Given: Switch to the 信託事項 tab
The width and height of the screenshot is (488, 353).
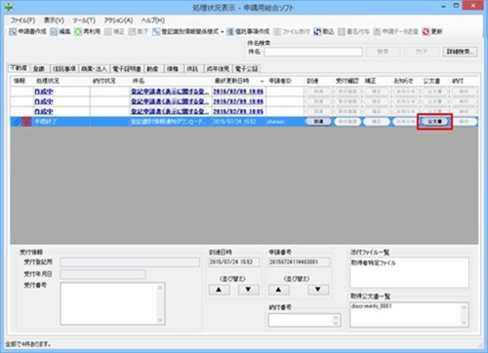Looking at the screenshot, I should 64,69.
